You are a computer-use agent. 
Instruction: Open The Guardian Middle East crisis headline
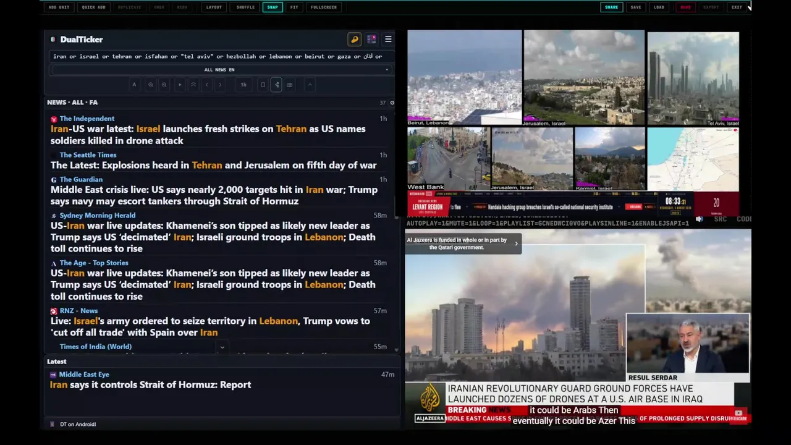point(214,195)
